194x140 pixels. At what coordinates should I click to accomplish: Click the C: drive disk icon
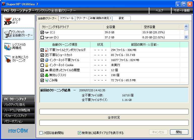click(x=47, y=32)
